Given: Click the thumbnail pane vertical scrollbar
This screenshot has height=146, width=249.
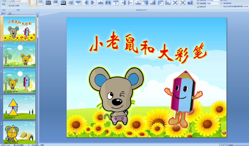Looking at the screenshot, I should 38,79.
